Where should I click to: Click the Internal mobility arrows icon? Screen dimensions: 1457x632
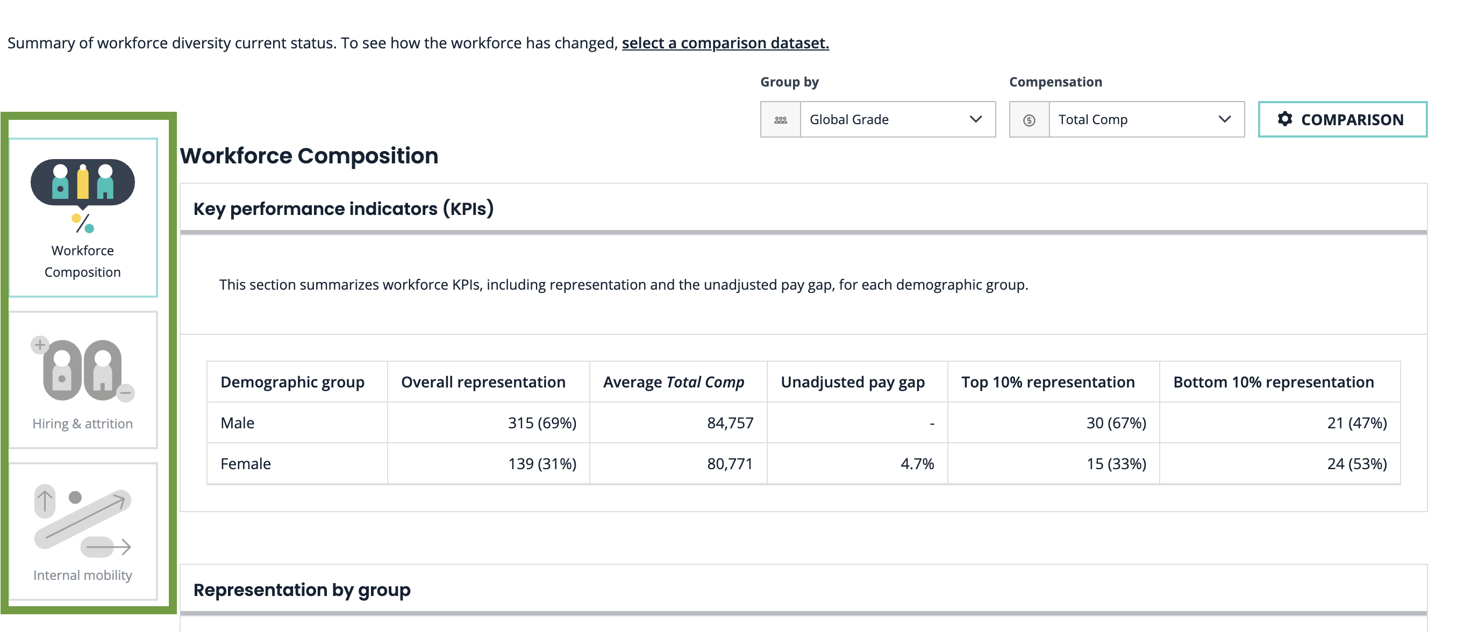[83, 520]
